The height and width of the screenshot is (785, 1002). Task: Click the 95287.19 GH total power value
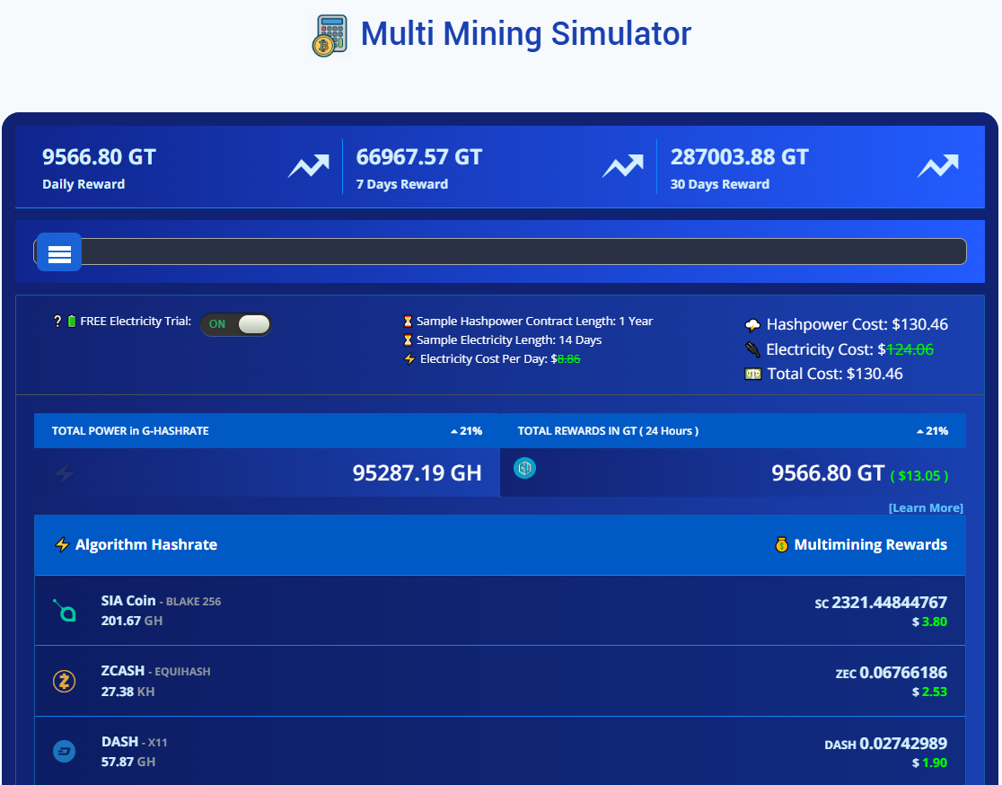click(x=417, y=472)
